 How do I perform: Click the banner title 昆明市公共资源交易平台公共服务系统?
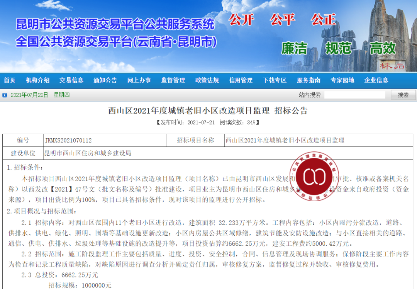click(115, 24)
